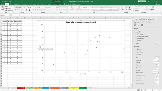Decrease the font size
Image resolution: width=162 pixels, height=91 pixels.
(x=30, y=7)
